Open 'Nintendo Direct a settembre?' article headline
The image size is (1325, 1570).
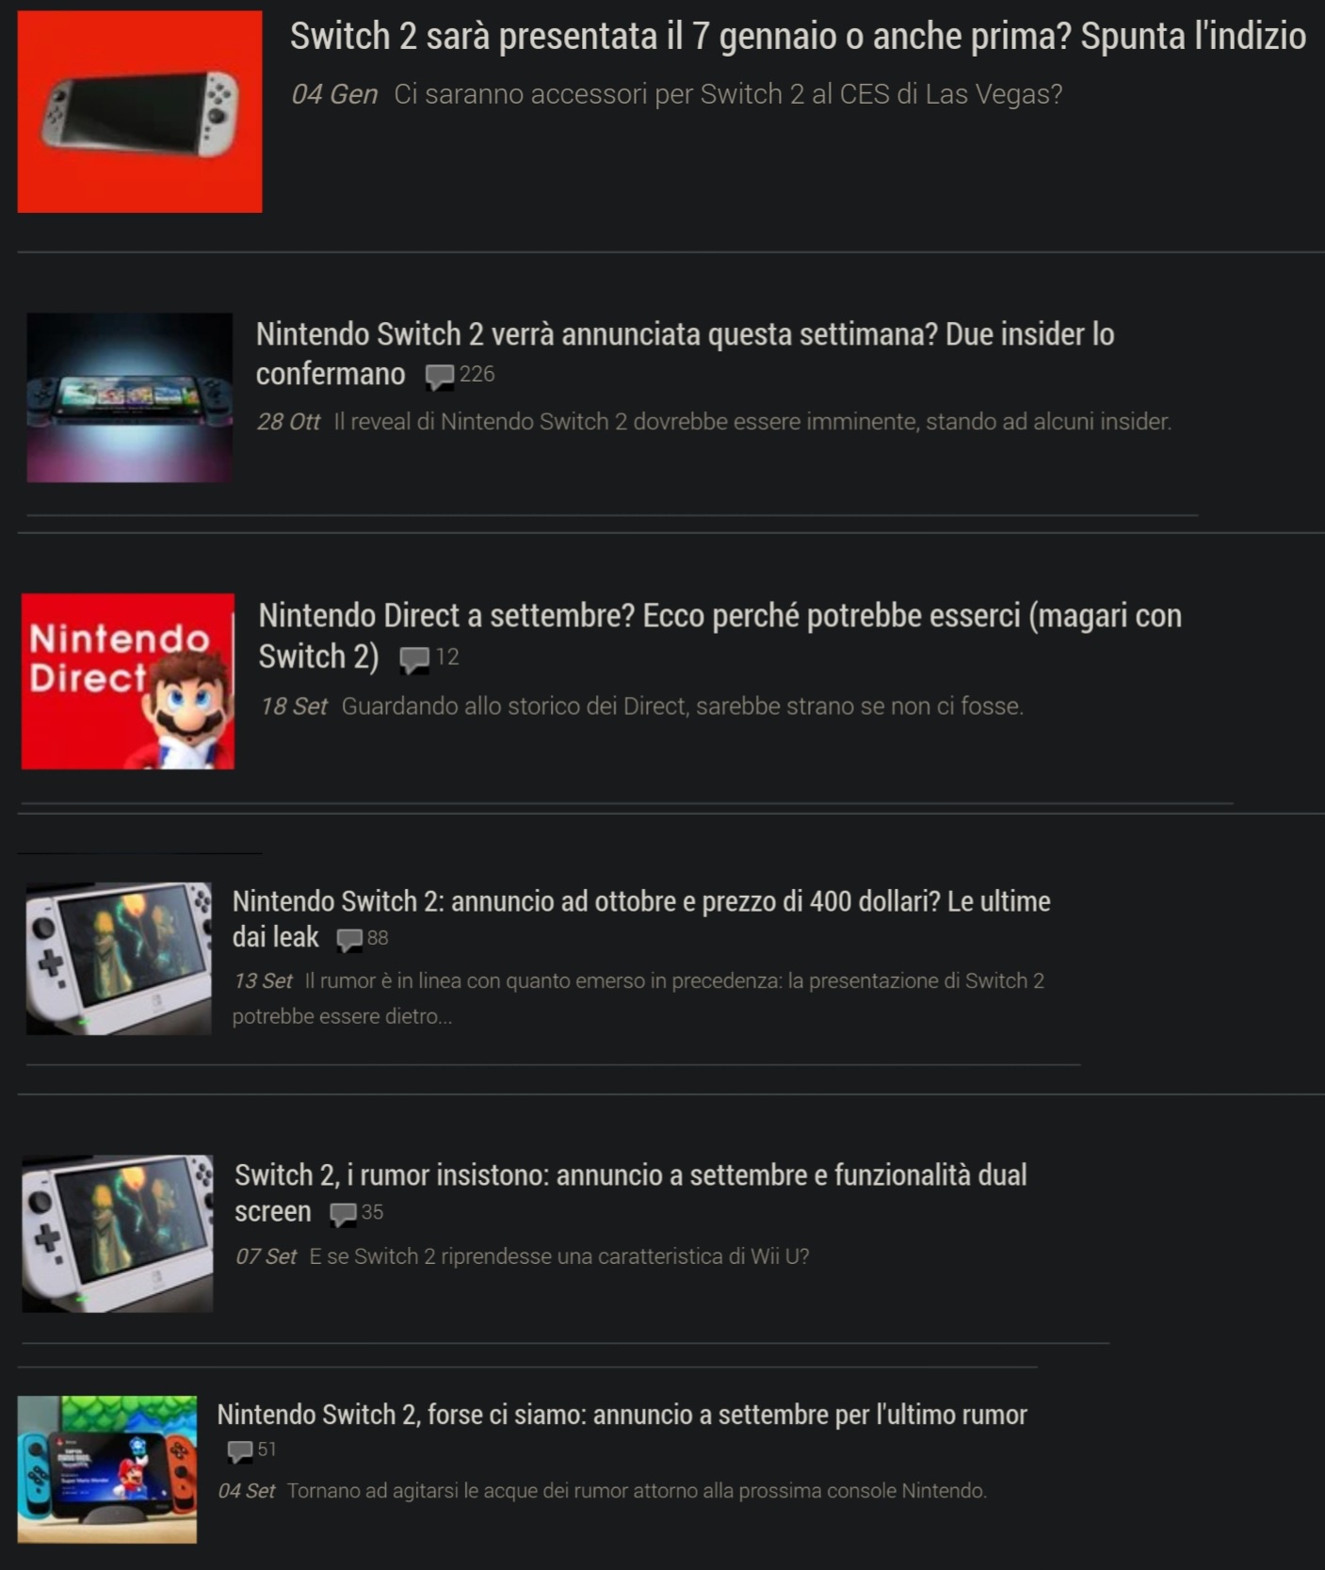pos(719,636)
